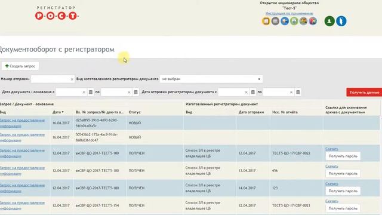The image size is (382, 215).
Task: Sort the table by Дата column
Action: (x=58, y=112)
